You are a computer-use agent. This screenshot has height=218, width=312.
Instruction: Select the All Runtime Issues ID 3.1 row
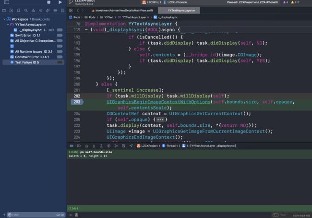[x=33, y=51]
